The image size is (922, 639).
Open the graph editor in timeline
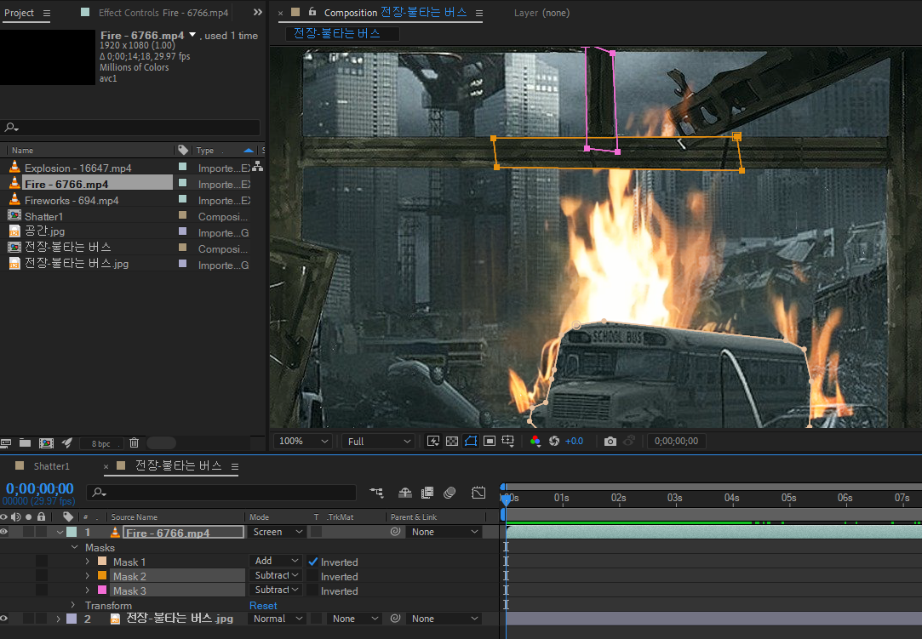478,493
